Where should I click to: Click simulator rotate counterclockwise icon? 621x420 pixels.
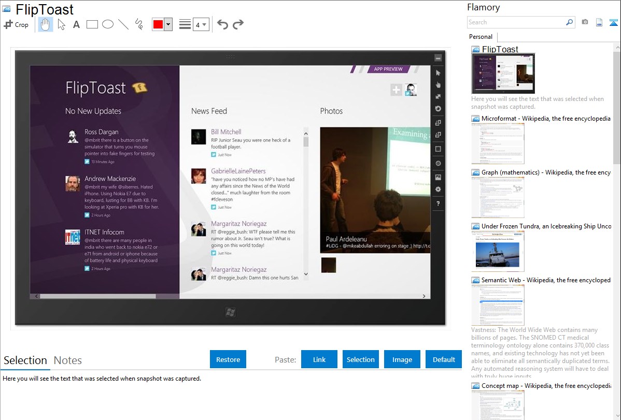438,135
